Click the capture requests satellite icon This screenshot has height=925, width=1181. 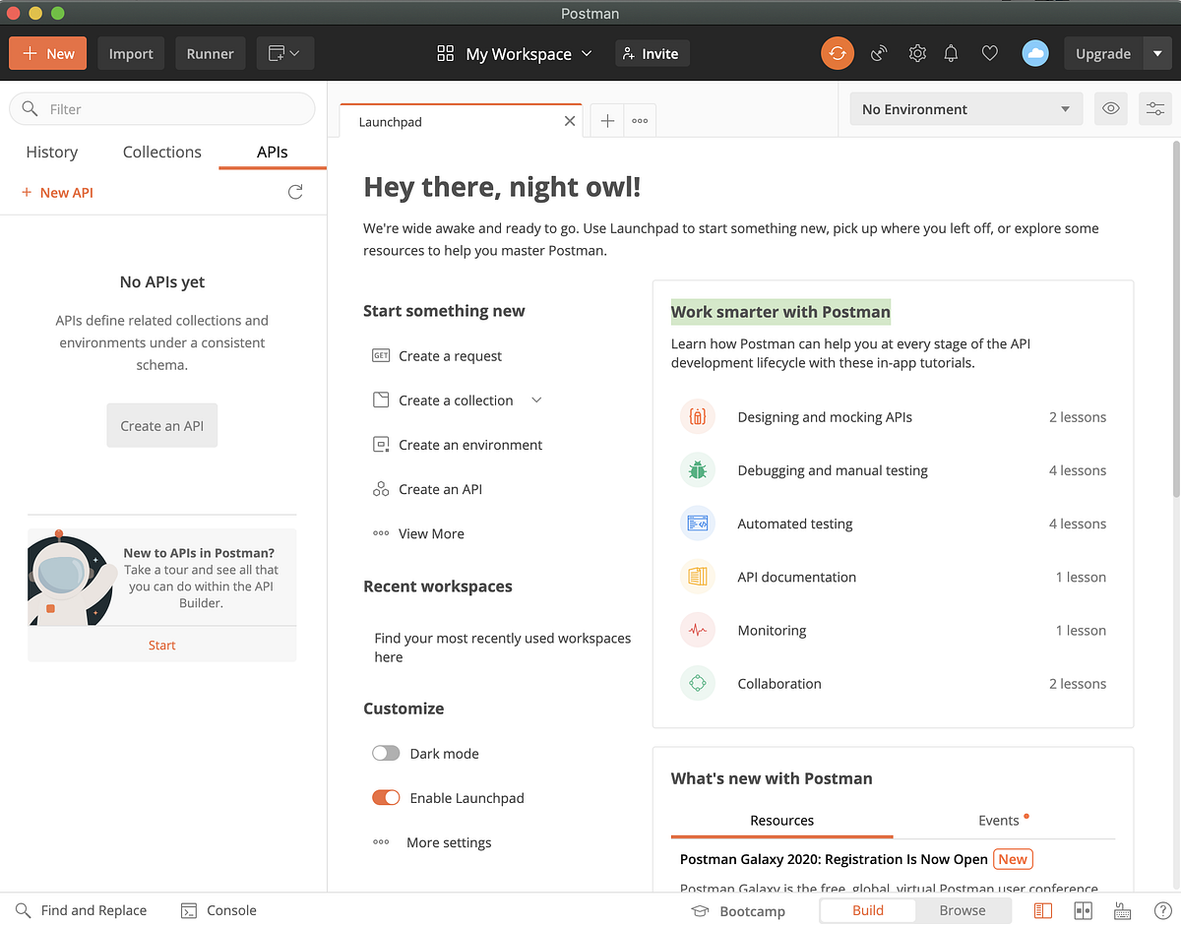click(x=878, y=53)
